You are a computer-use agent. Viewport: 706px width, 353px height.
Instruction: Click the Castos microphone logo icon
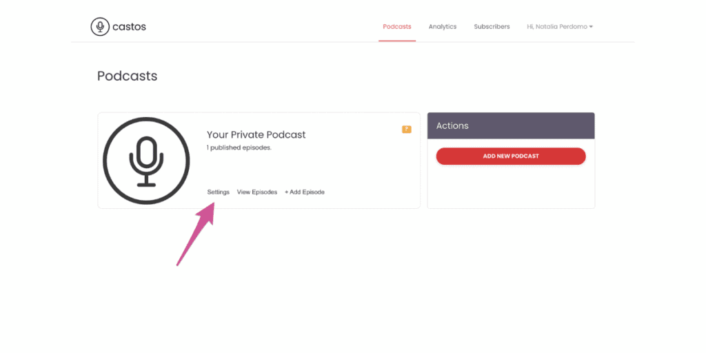pos(100,27)
